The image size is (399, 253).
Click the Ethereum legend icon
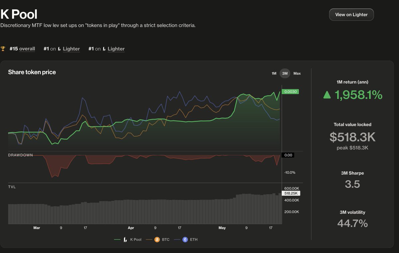[185, 239]
